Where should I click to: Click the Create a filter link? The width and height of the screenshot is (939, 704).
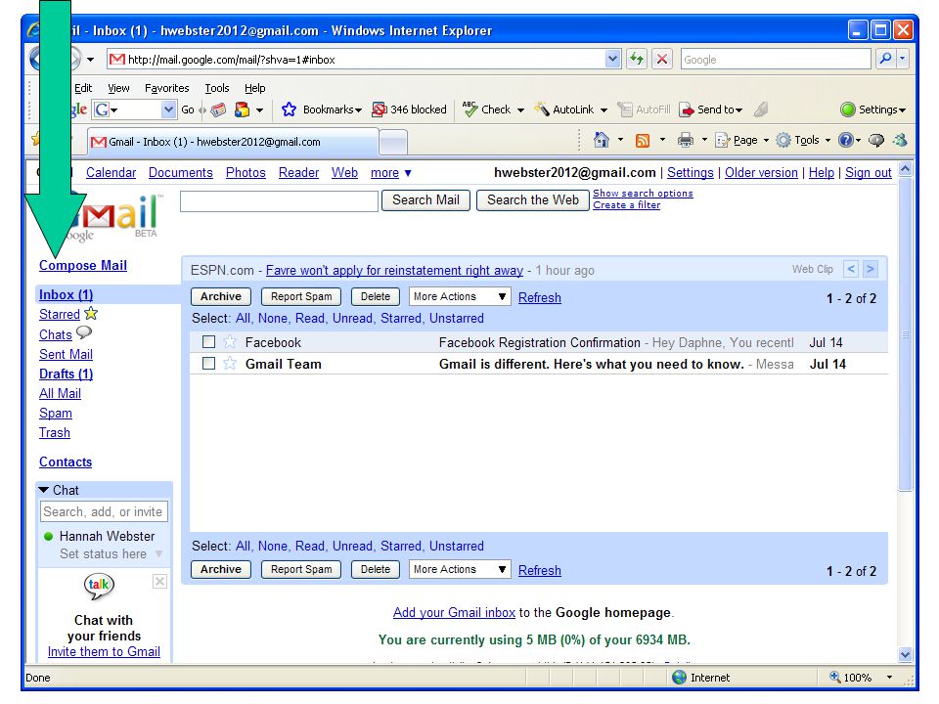point(626,204)
